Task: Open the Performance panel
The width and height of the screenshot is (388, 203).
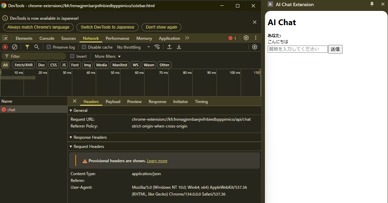Action: pyautogui.click(x=117, y=38)
